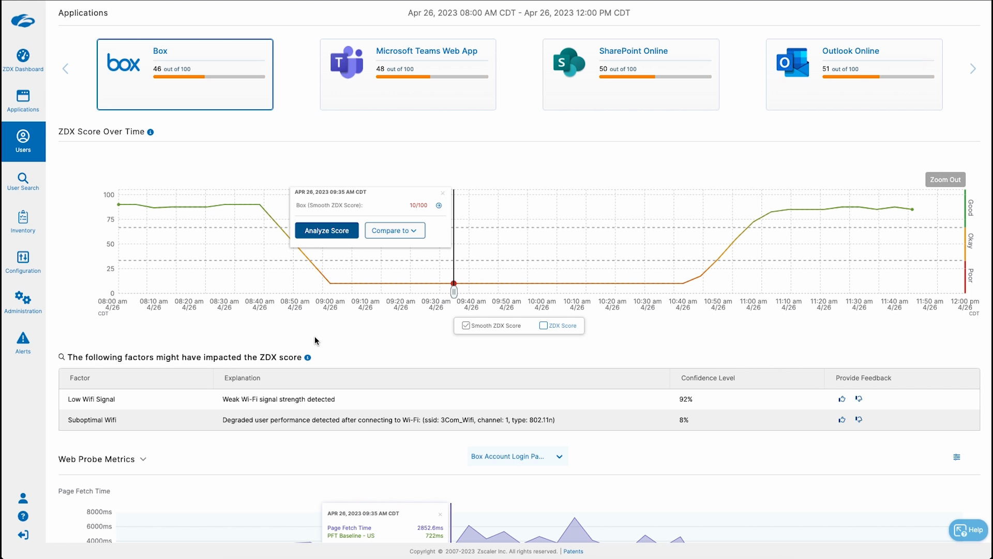Select the Outlook Online card
The image size is (993, 559).
click(854, 75)
